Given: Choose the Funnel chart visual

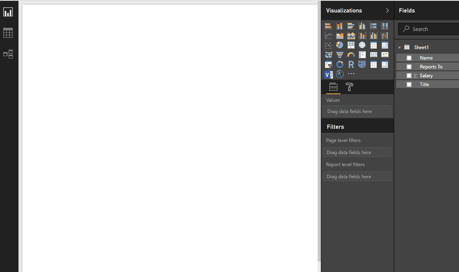Looking at the screenshot, I should (x=339, y=55).
